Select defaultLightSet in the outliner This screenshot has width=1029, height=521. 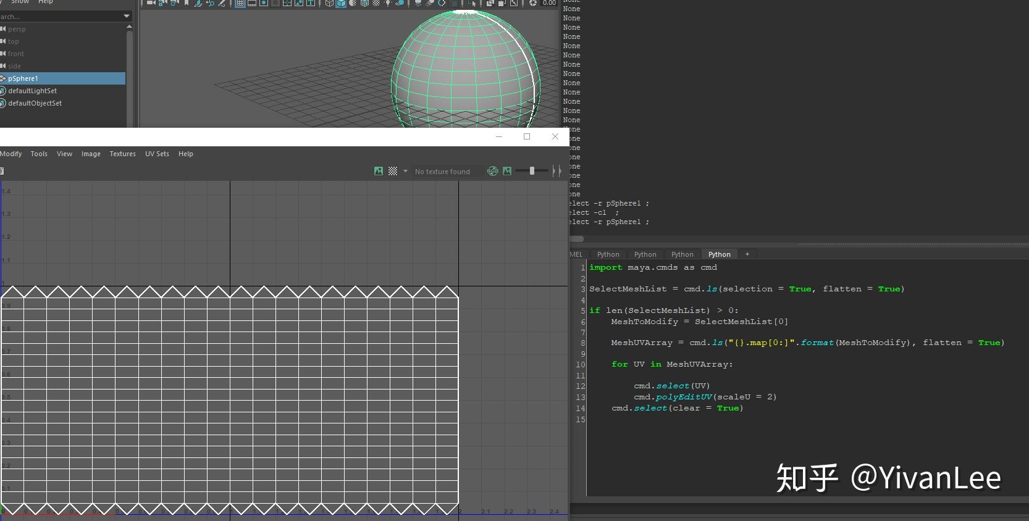coord(32,91)
